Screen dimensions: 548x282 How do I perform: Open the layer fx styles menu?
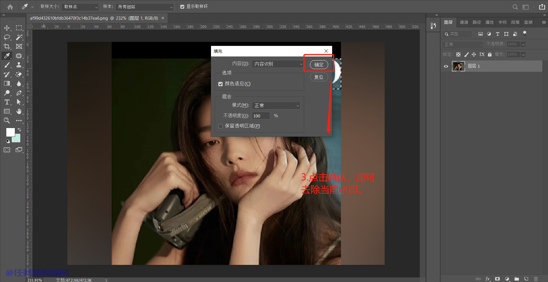click(488, 279)
